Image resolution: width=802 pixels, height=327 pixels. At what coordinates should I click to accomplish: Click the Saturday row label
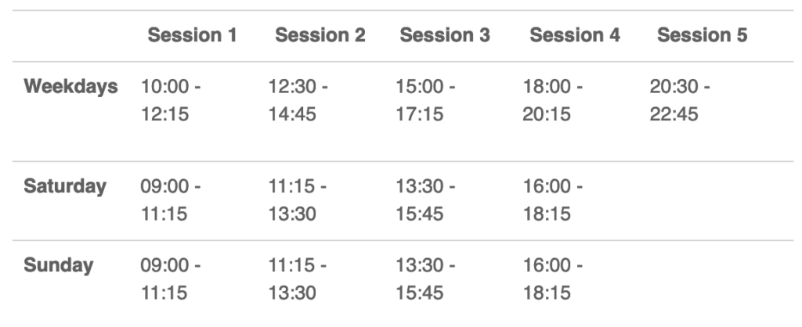coord(65,186)
